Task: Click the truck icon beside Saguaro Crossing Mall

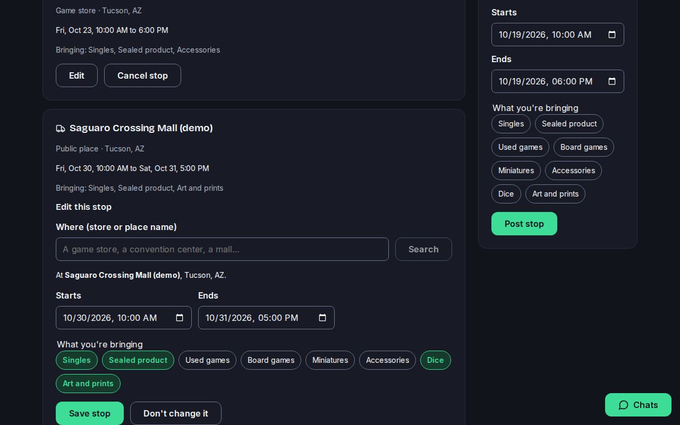Action: pyautogui.click(x=61, y=129)
